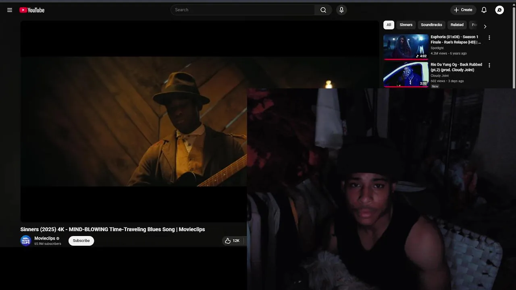
Task: Select the Related filter chip
Action: click(457, 25)
